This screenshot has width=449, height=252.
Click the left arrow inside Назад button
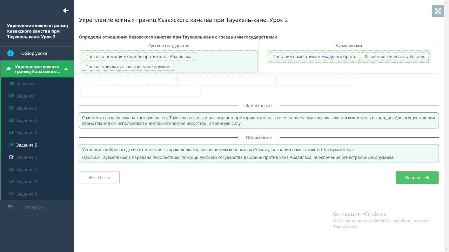coord(91,177)
